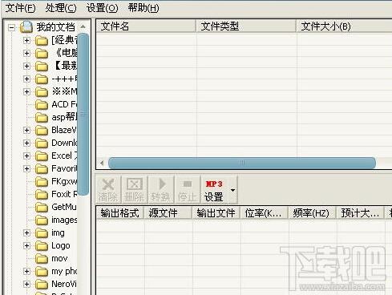Select the mov folder icon

42,259
